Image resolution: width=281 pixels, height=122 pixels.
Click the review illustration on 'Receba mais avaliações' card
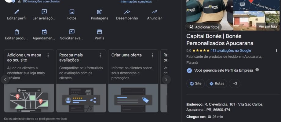[x=81, y=98]
